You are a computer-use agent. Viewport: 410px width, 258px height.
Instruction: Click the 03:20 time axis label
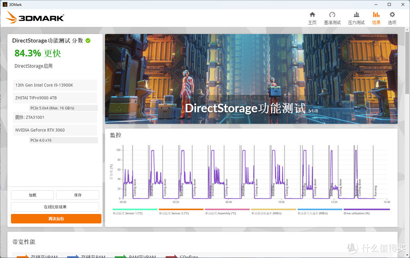[176, 202]
